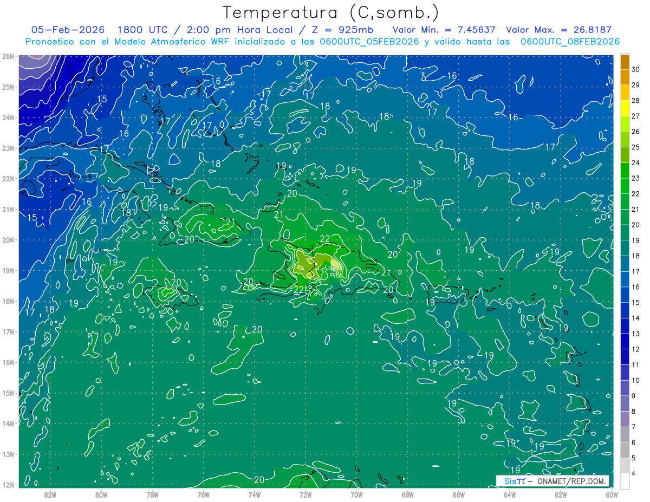
Task: Pick legend swatch between 26 and 27
Action: coord(625,123)
